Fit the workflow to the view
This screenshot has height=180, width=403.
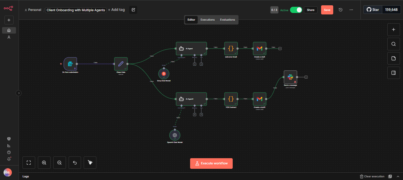[29, 162]
